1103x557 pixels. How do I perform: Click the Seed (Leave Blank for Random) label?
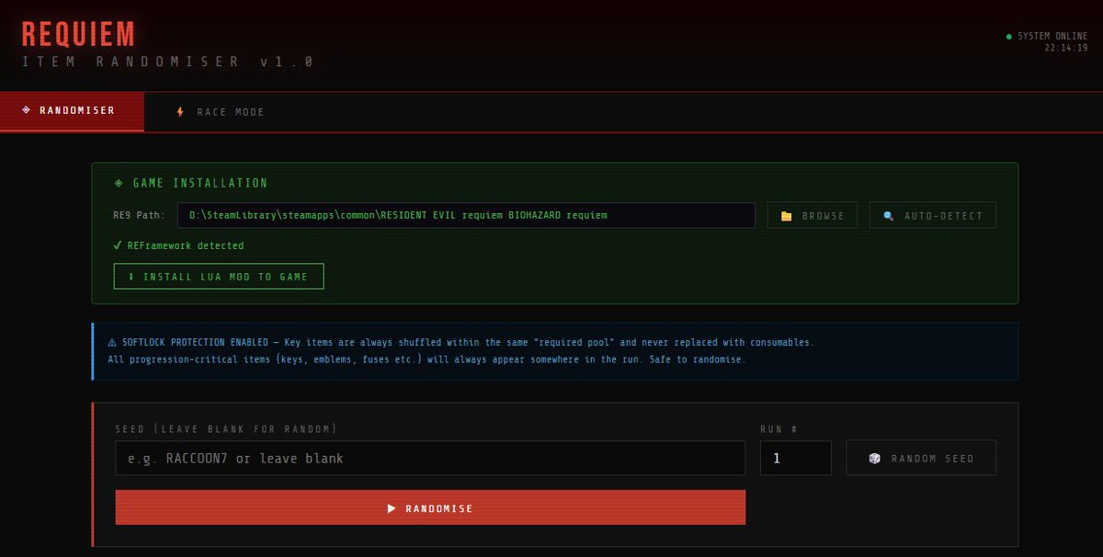click(226, 429)
